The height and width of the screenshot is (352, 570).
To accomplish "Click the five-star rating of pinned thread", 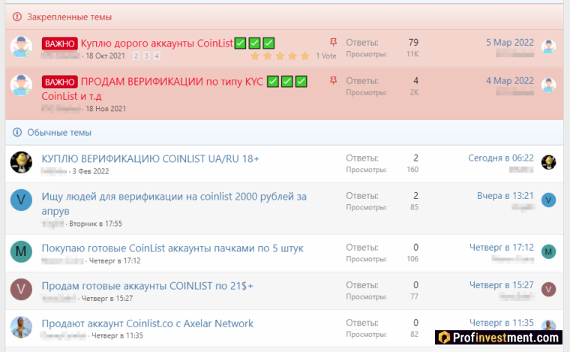I will tap(279, 56).
